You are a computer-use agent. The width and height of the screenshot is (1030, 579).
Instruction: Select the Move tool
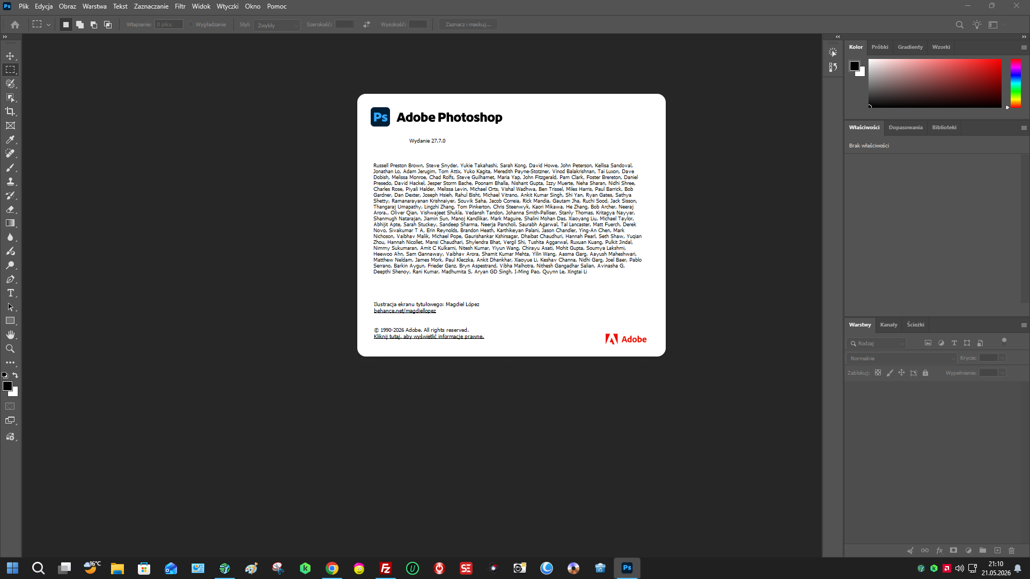click(x=10, y=56)
